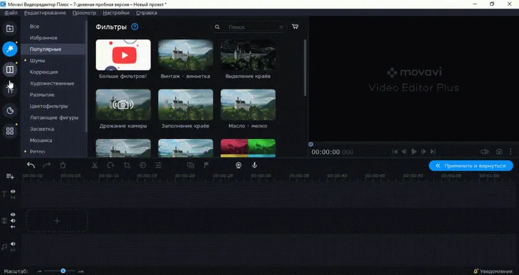
Task: Undo the last action
Action: click(30, 166)
